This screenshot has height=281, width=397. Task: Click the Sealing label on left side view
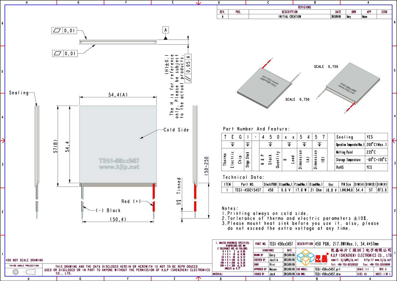pyautogui.click(x=19, y=93)
